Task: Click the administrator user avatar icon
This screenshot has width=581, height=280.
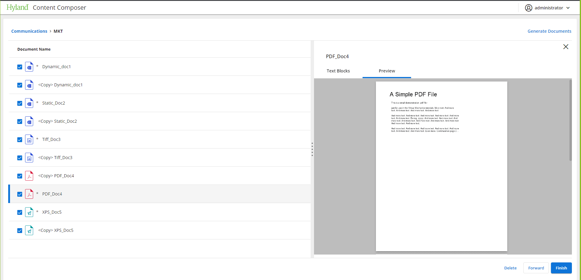Action: (x=529, y=8)
